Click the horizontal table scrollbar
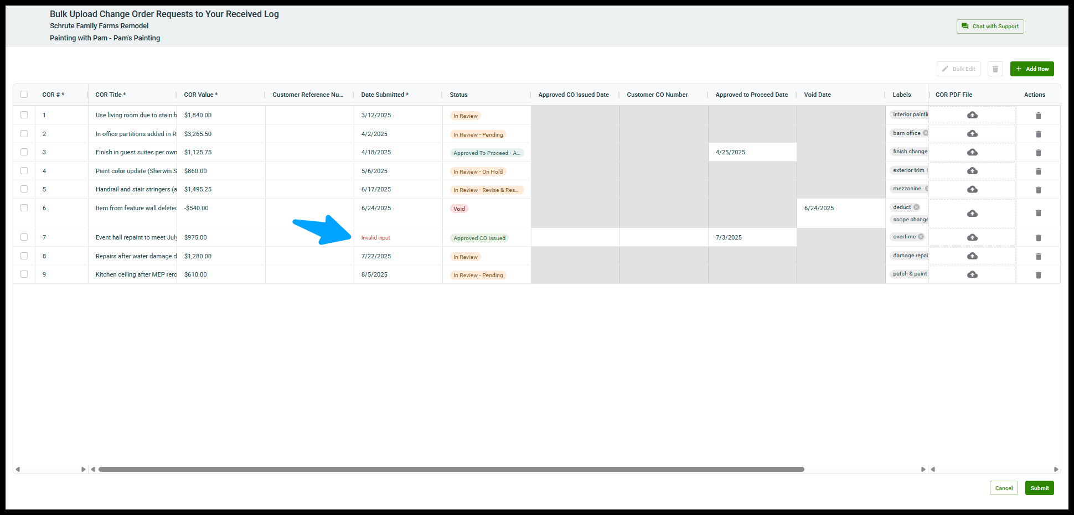This screenshot has height=515, width=1074. (x=451, y=469)
